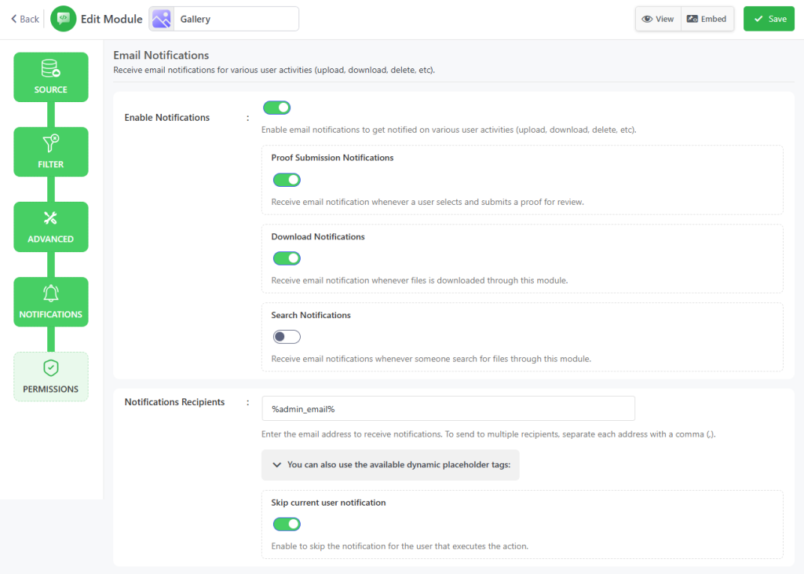Disable the Enable Notifications toggle
804x574 pixels.
tap(276, 108)
